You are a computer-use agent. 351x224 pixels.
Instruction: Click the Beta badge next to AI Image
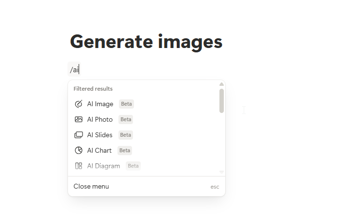pyautogui.click(x=126, y=104)
